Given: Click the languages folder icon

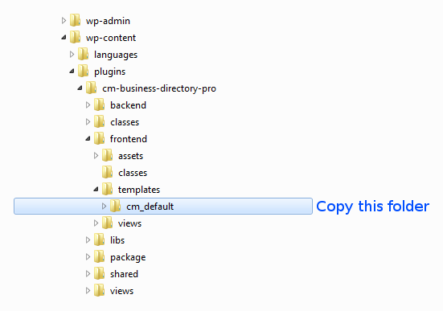Looking at the screenshot, I should 84,54.
